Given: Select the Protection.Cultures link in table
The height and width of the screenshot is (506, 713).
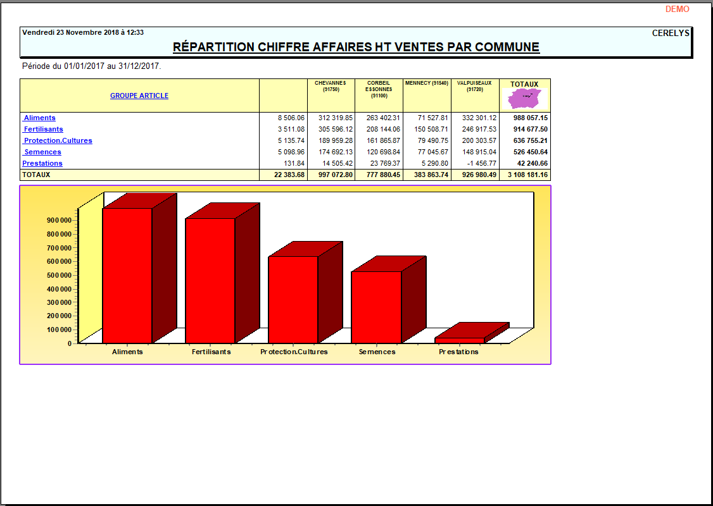Looking at the screenshot, I should point(58,140).
